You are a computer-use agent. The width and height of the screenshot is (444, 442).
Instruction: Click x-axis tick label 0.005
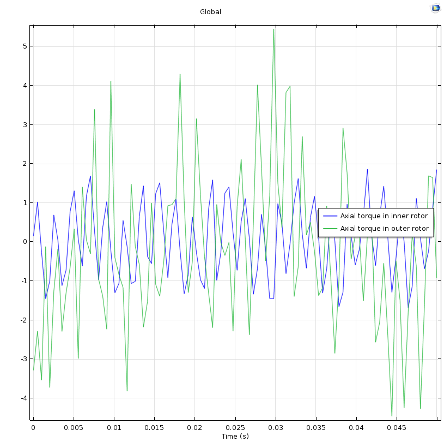(74, 428)
